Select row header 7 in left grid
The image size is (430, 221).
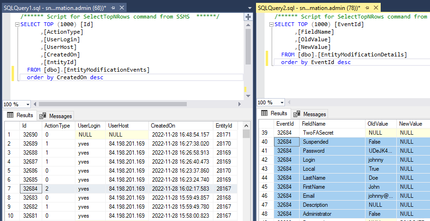pyautogui.click(x=12, y=189)
